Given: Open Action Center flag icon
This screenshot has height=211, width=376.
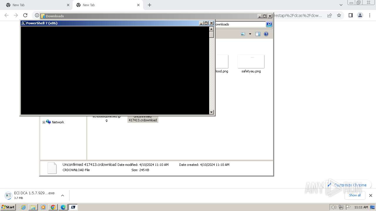Looking at the screenshot, I should [x=348, y=207].
